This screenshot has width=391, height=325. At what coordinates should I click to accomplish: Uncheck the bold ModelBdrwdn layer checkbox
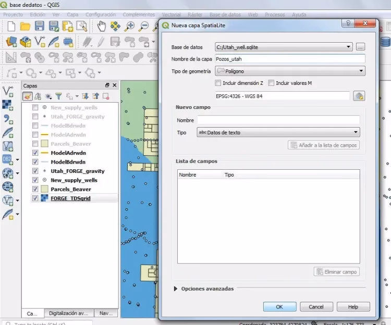pos(35,162)
